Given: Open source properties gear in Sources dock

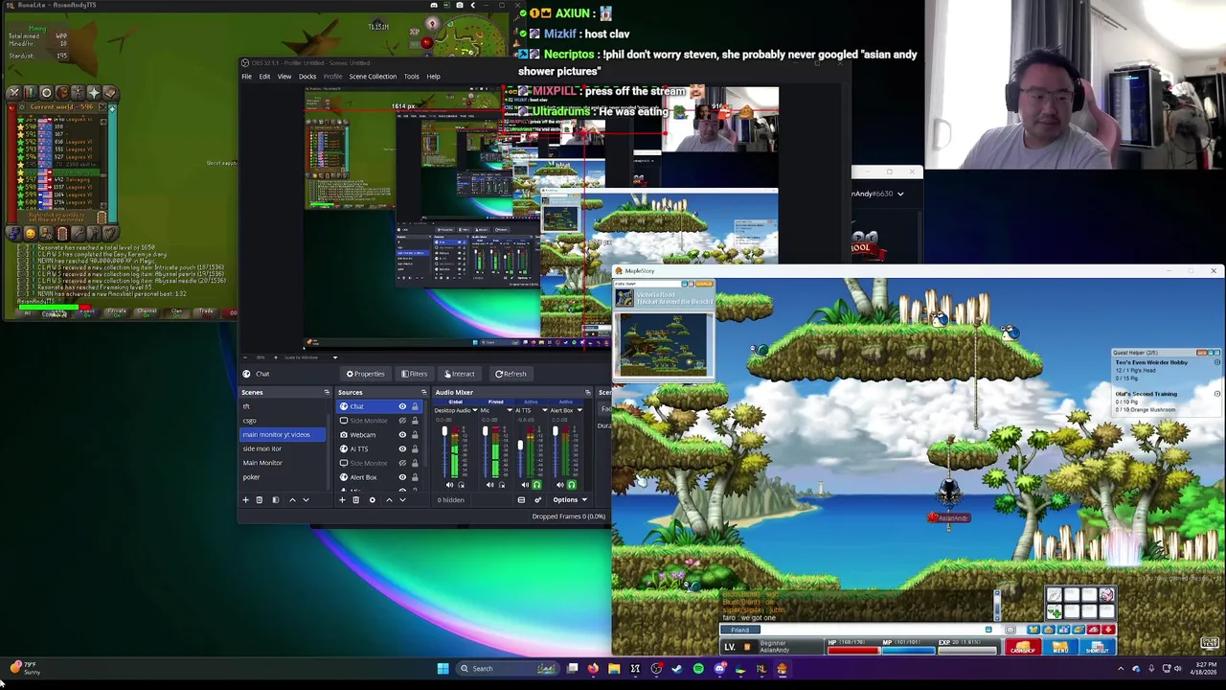Looking at the screenshot, I should [x=373, y=500].
